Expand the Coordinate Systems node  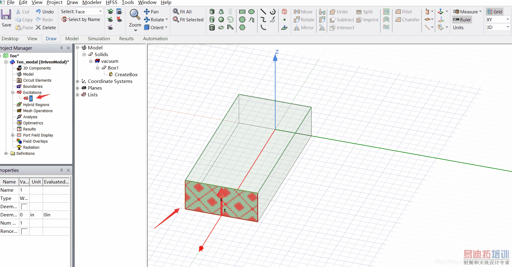78,81
